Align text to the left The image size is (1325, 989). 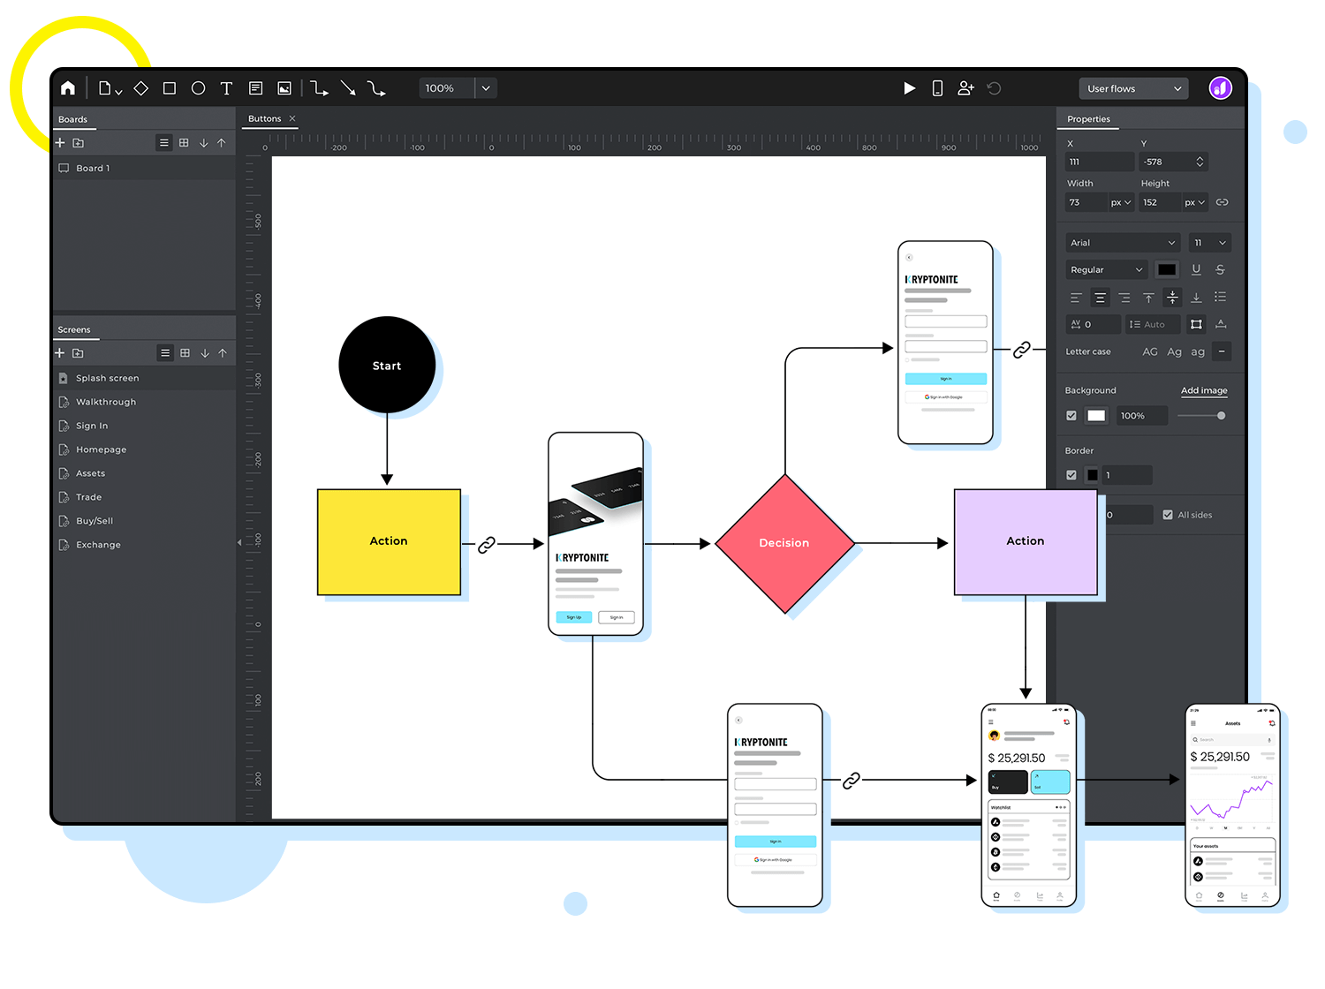1075,298
